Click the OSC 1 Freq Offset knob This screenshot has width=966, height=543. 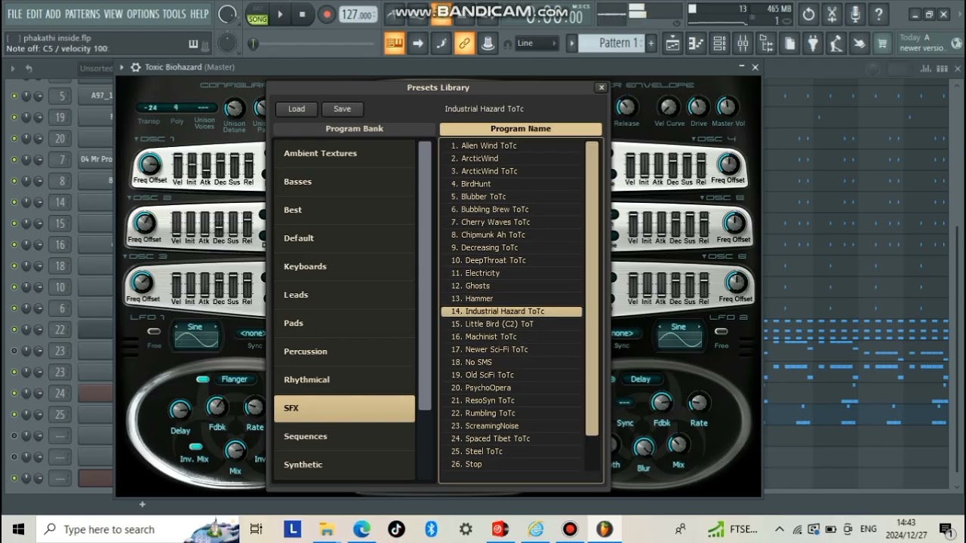coord(149,164)
